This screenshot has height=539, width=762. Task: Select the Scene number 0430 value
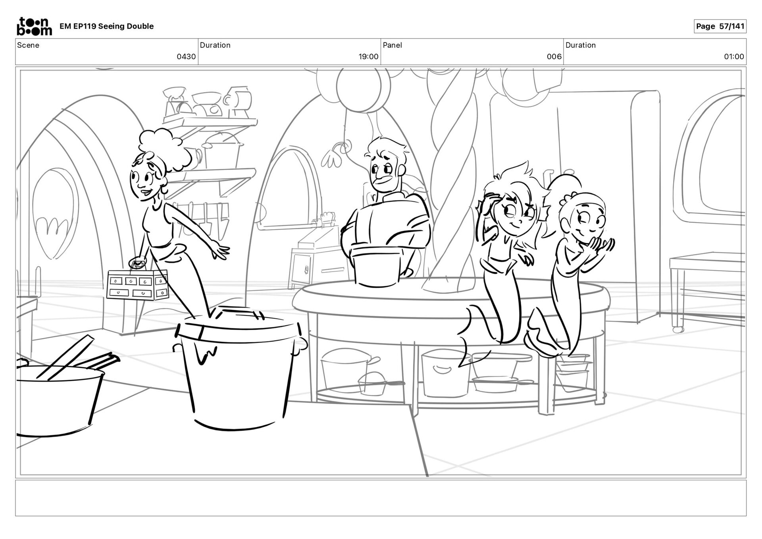tap(186, 56)
